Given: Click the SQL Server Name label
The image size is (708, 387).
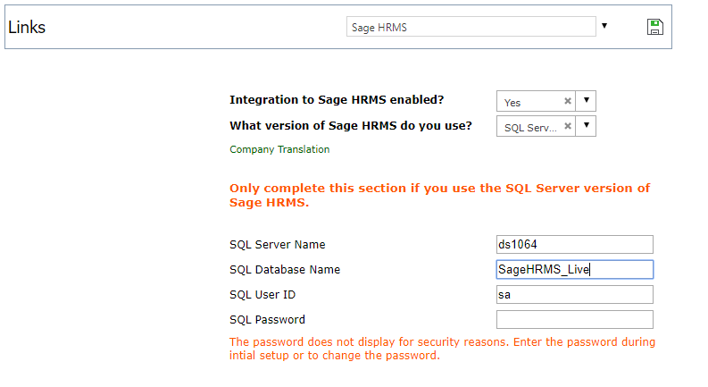Looking at the screenshot, I should coord(278,245).
